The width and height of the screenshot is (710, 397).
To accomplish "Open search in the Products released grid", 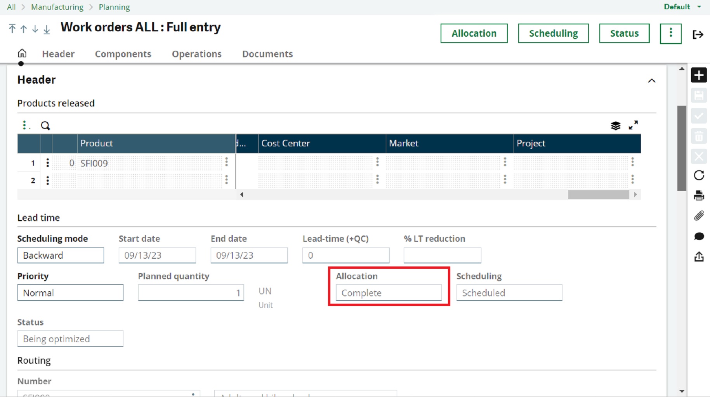I will pyautogui.click(x=45, y=125).
